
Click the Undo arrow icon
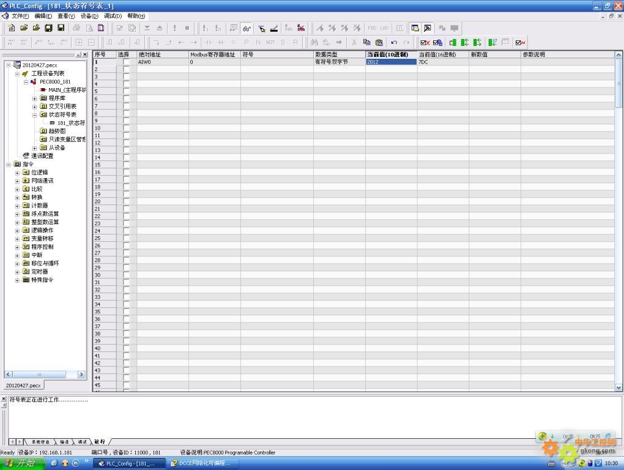(x=394, y=42)
